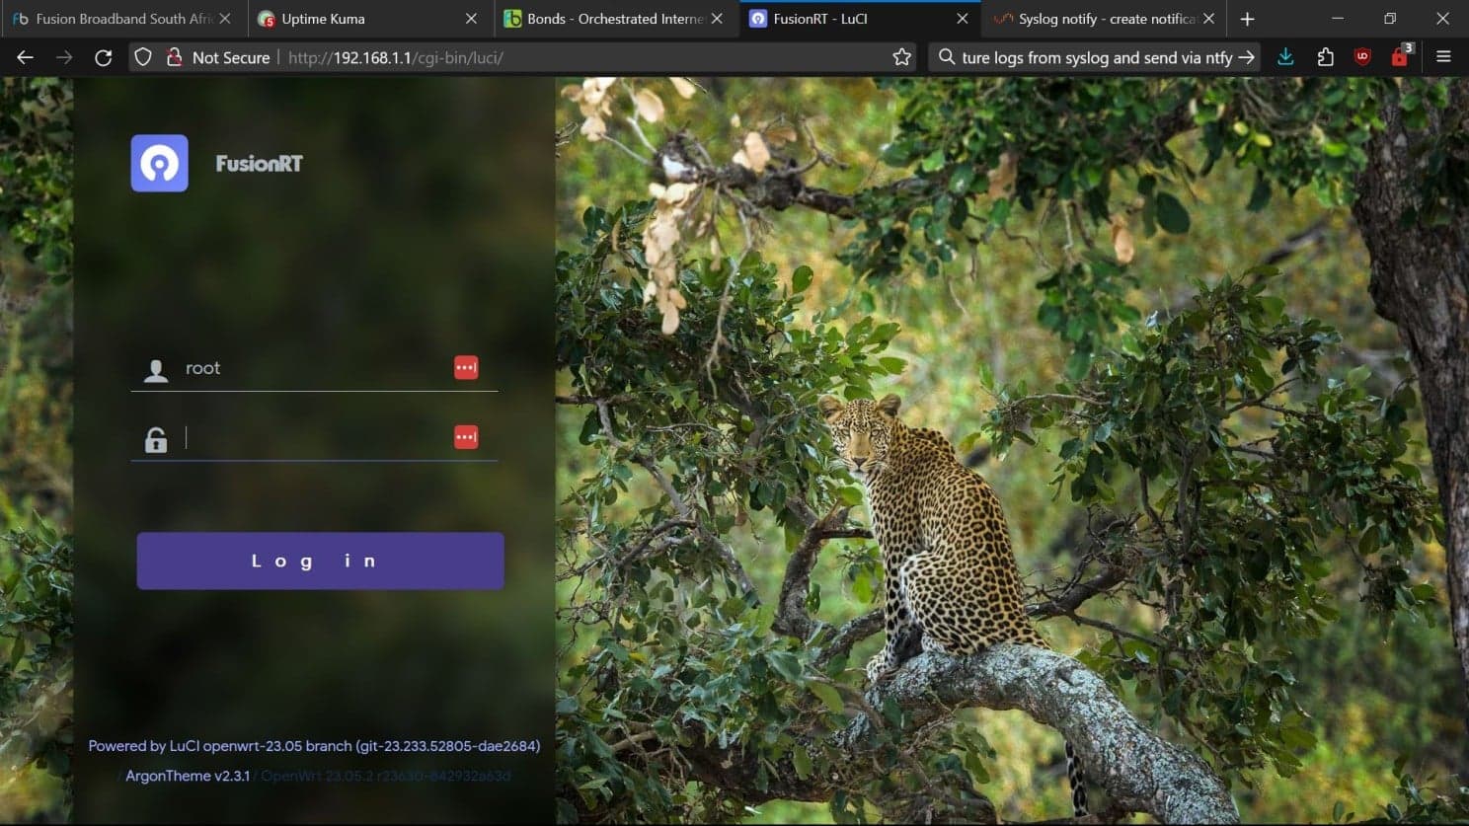Viewport: 1469px width, 826px height.
Task: Click the Not Secure padlock icon
Action: tap(175, 57)
